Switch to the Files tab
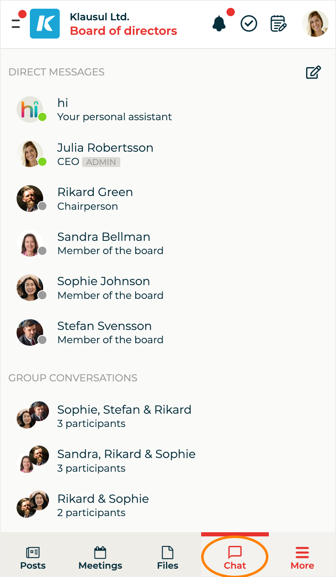This screenshot has width=336, height=577. coord(168,558)
